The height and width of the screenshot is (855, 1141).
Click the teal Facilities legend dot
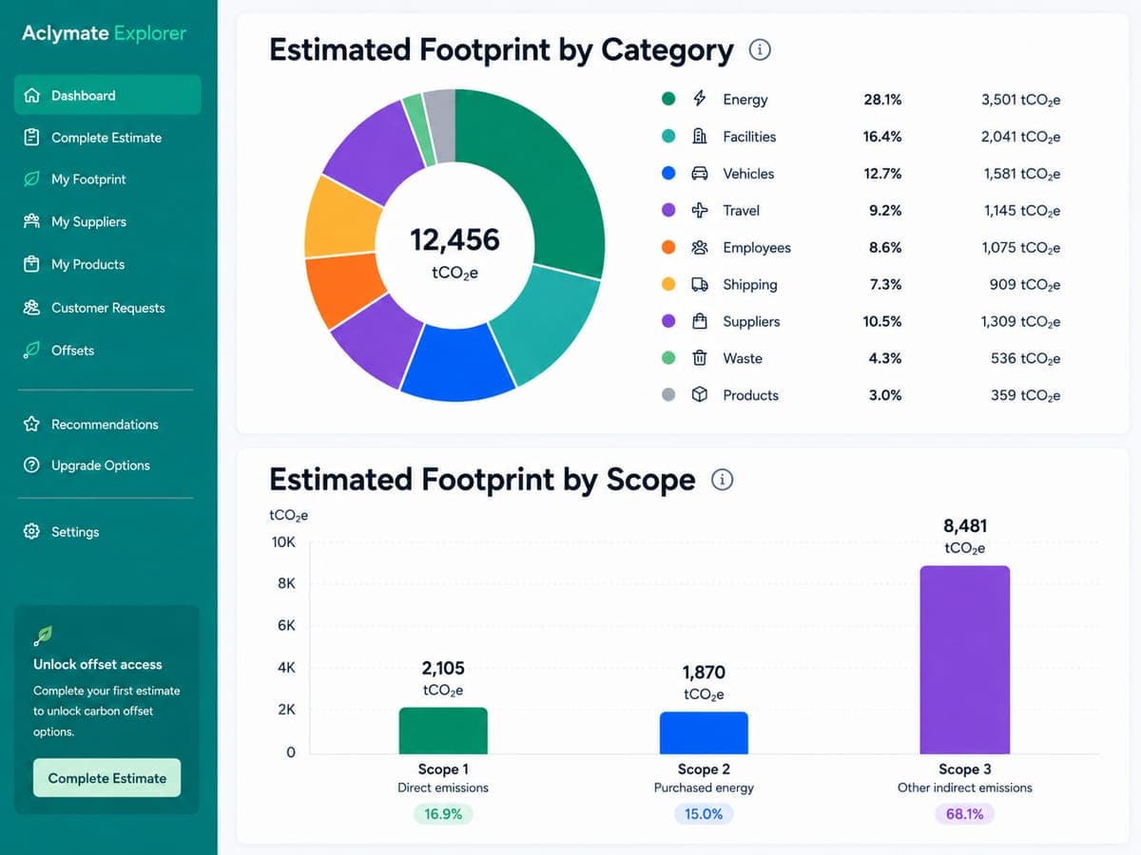tap(668, 136)
